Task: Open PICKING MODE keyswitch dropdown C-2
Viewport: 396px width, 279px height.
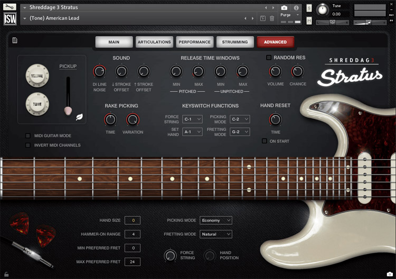Action: coord(240,119)
